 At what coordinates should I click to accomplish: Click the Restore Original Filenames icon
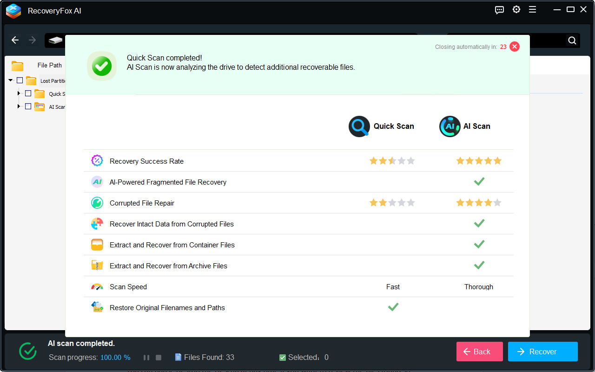click(x=97, y=307)
